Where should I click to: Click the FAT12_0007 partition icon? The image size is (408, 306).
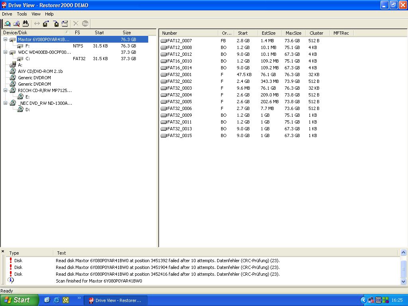[x=164, y=41]
